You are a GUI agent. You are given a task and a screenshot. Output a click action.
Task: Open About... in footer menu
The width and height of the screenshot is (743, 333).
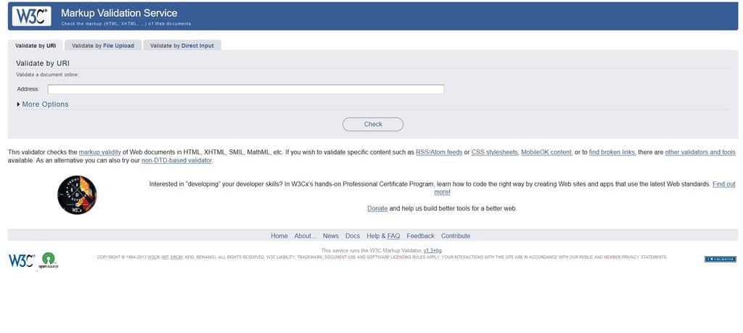click(305, 236)
